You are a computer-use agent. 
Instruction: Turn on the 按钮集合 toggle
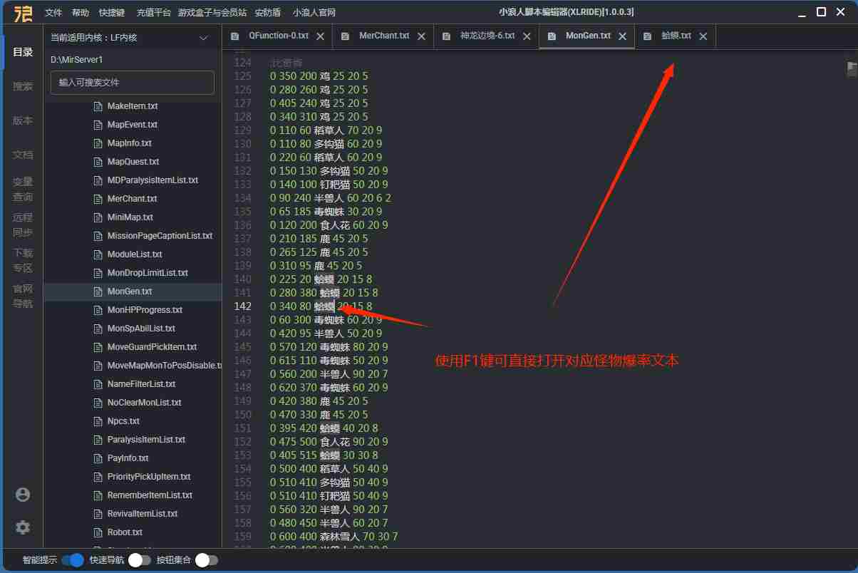click(x=206, y=560)
